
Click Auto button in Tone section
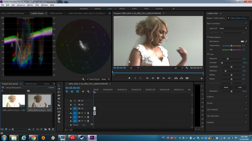pyautogui.click(x=240, y=87)
